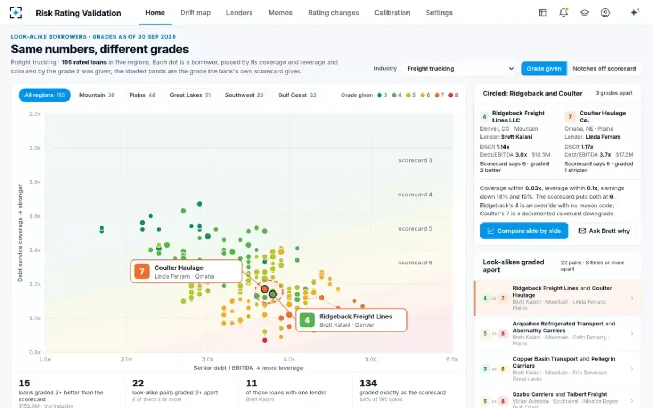This screenshot has width=653, height=408.
Task: Open the Lenders tab
Action: pyautogui.click(x=239, y=13)
